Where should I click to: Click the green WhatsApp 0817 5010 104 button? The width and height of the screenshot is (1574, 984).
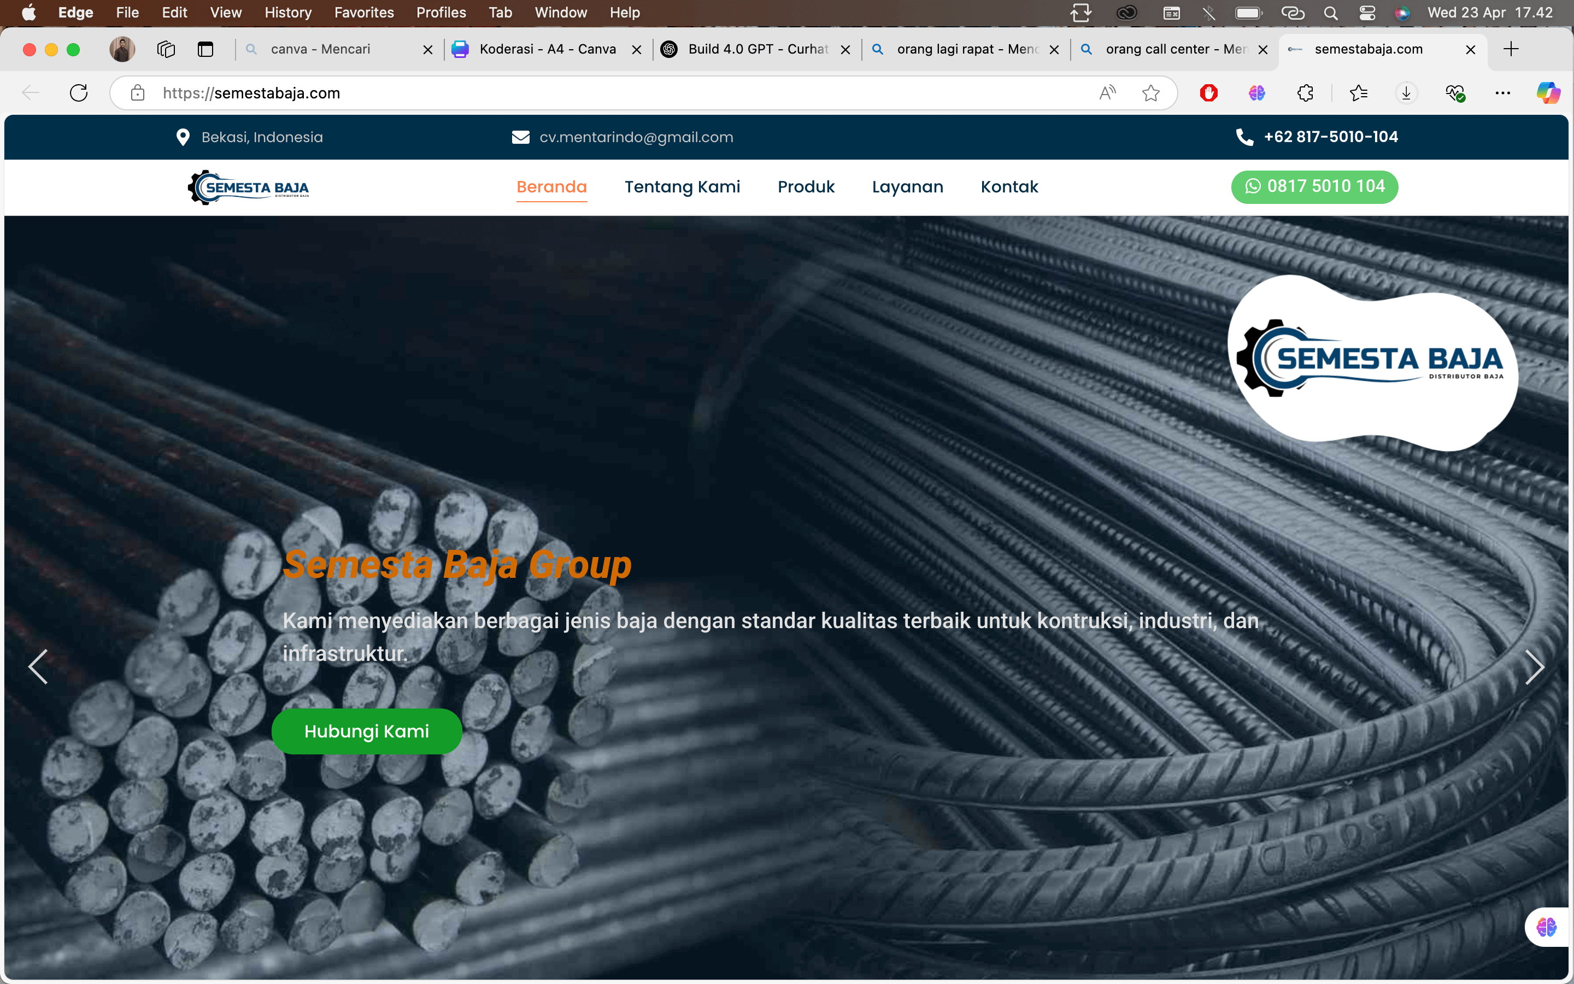(1314, 187)
